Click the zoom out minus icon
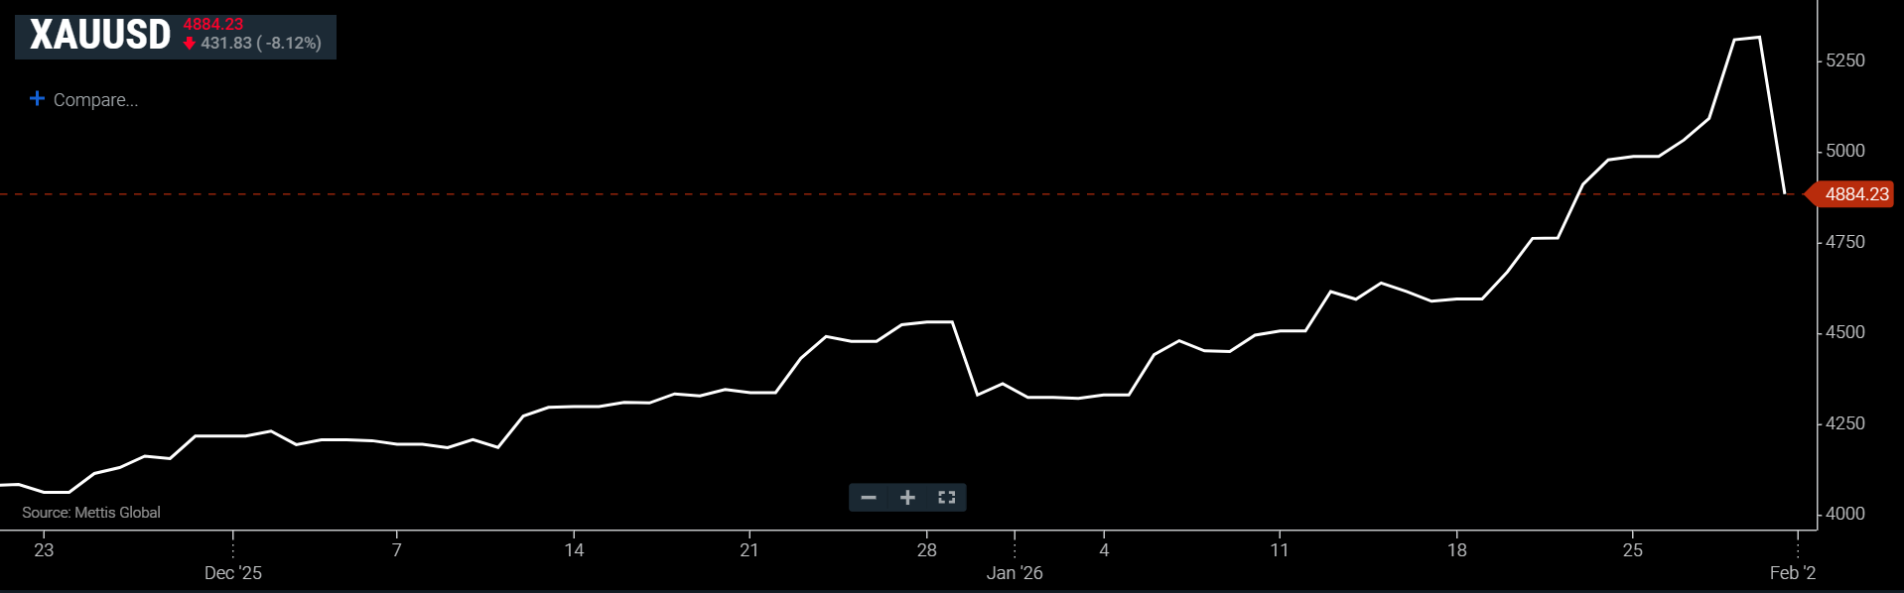 pyautogui.click(x=869, y=498)
